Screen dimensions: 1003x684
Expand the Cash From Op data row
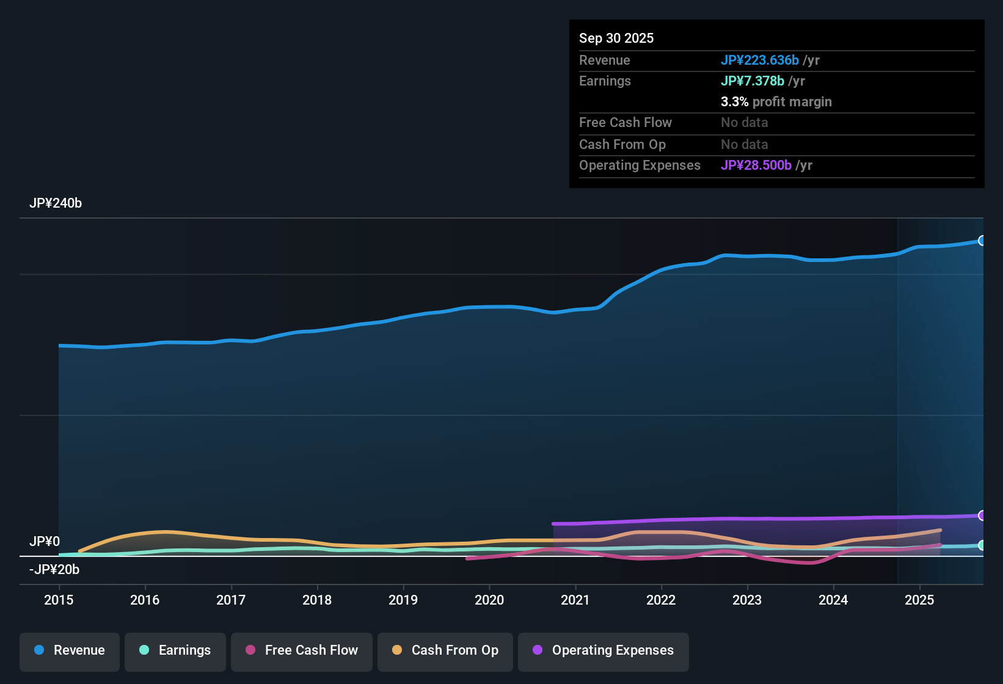click(622, 144)
